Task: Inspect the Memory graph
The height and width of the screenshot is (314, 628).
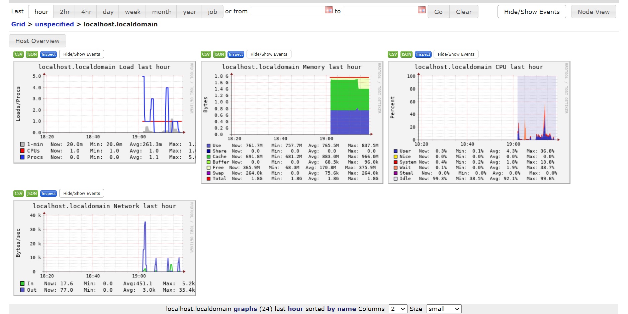Action: 236,54
